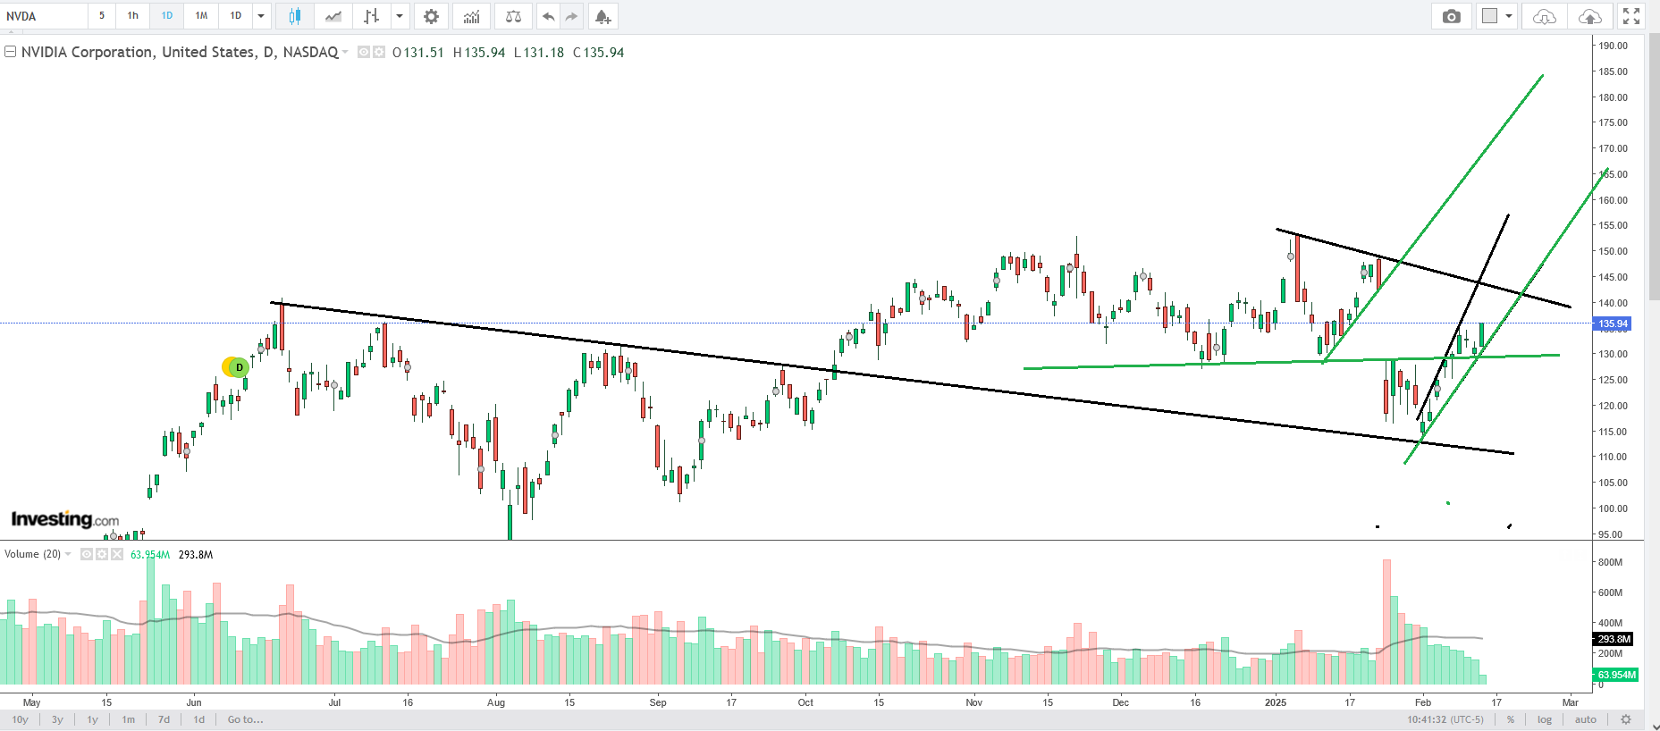Image resolution: width=1660 pixels, height=731 pixels.
Task: Set the date range to 3y
Action: click(57, 719)
